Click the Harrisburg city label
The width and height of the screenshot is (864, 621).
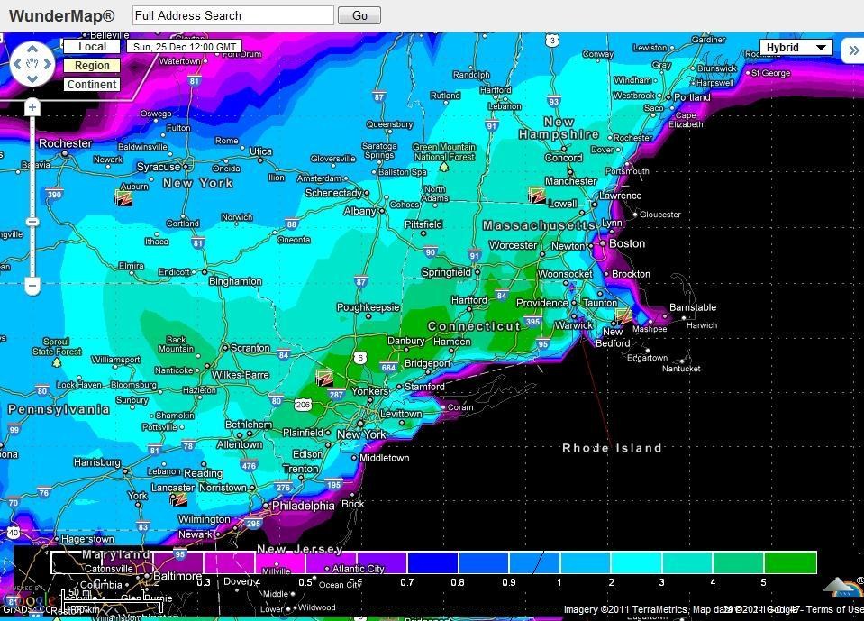[x=97, y=461]
